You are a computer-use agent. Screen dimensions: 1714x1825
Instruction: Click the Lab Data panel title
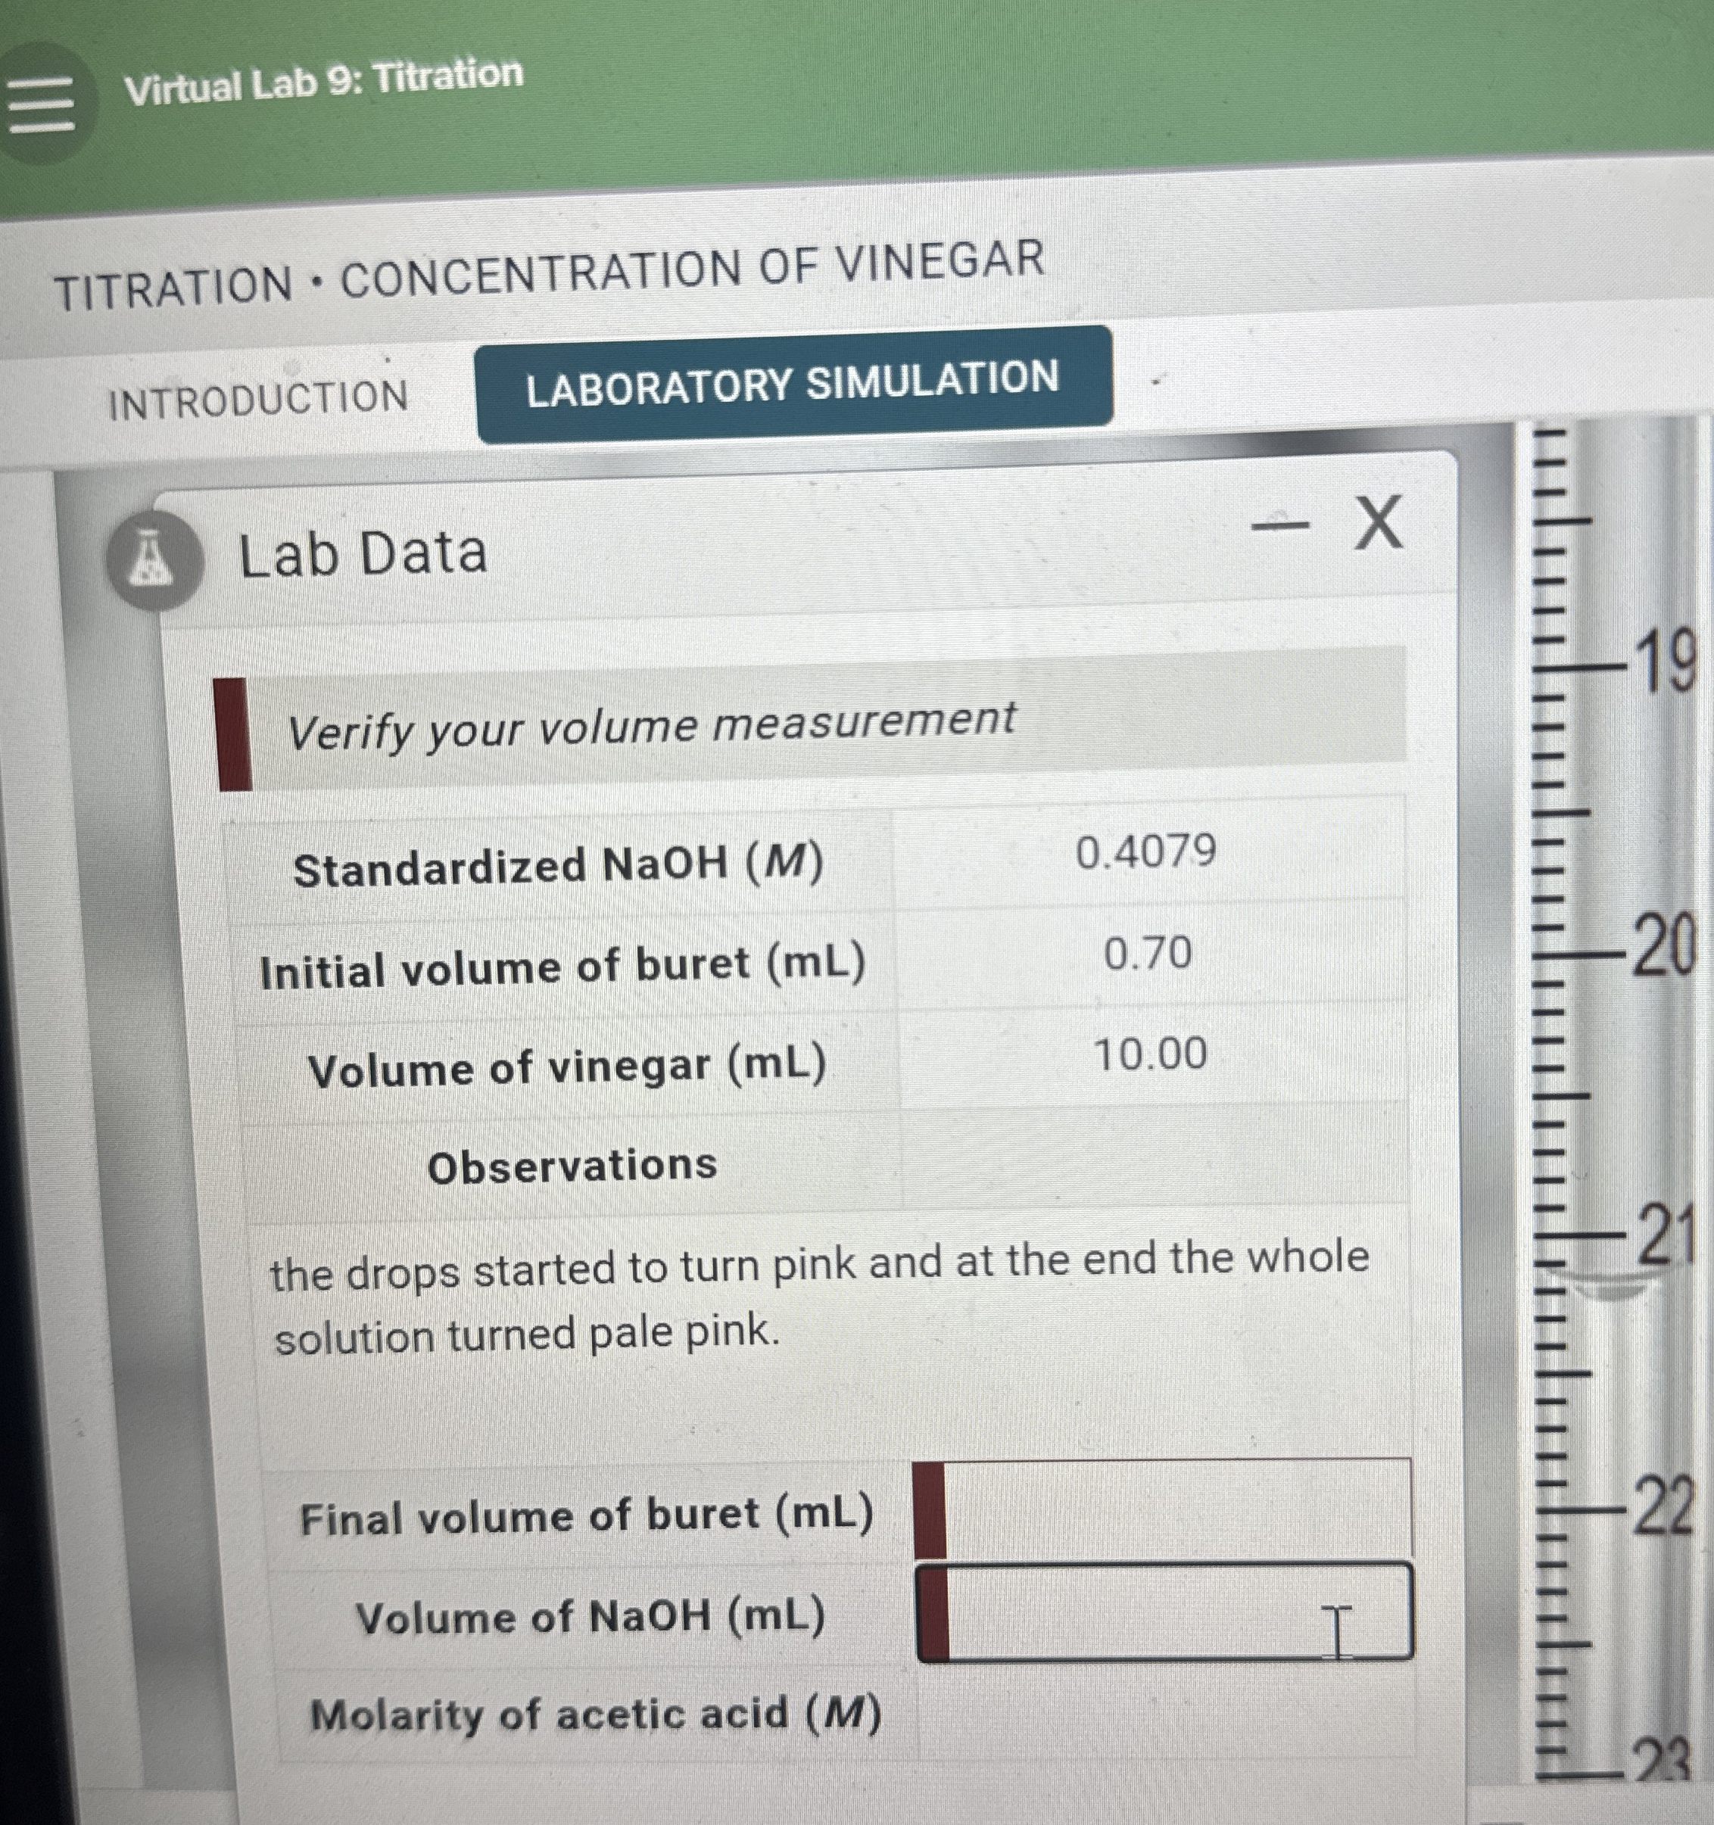click(363, 555)
